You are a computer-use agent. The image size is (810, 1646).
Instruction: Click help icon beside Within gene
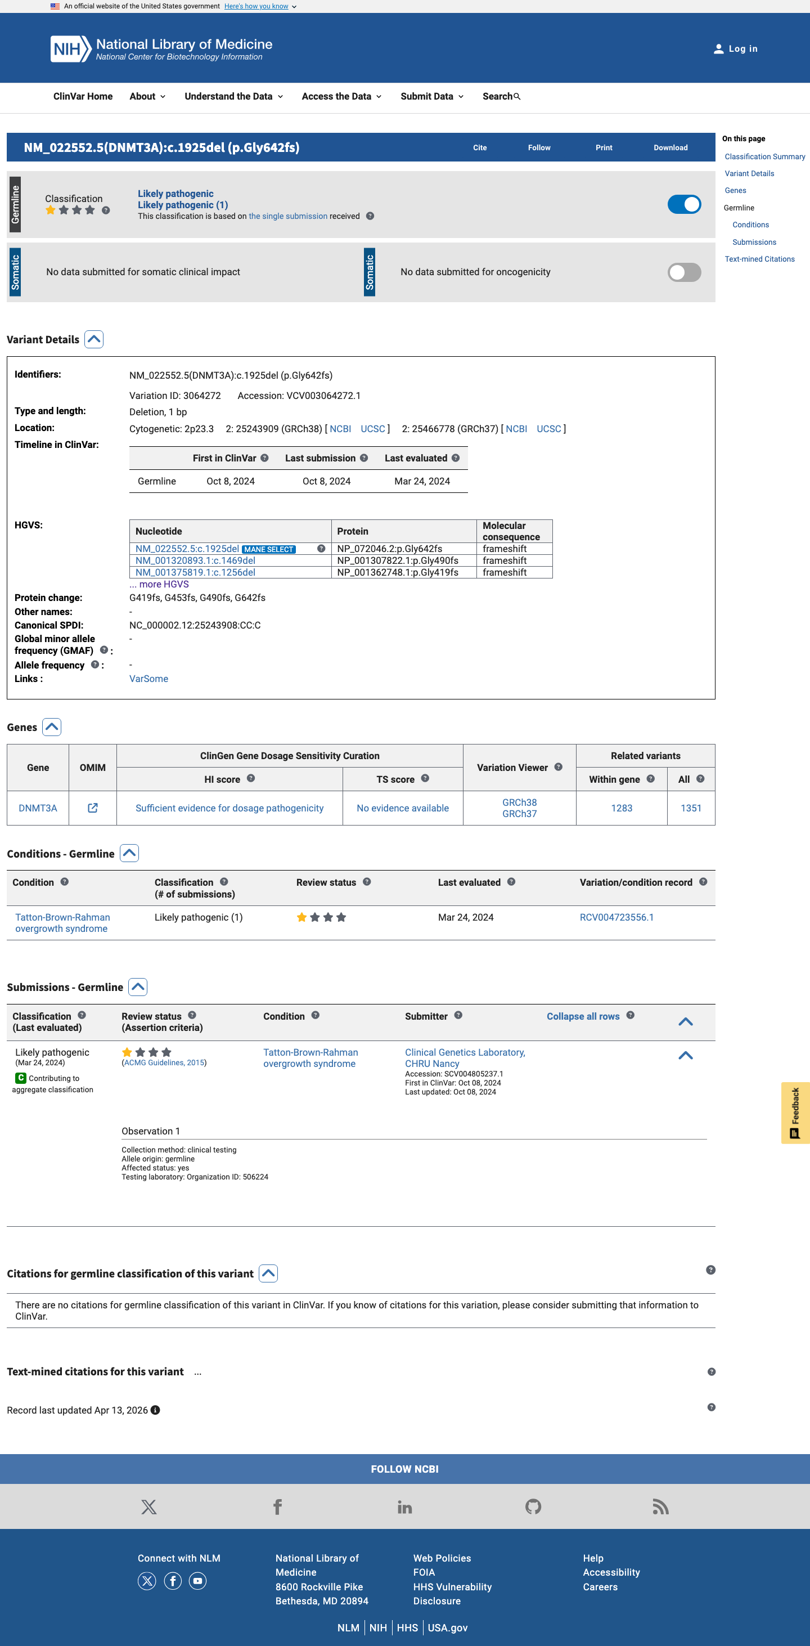tap(650, 778)
